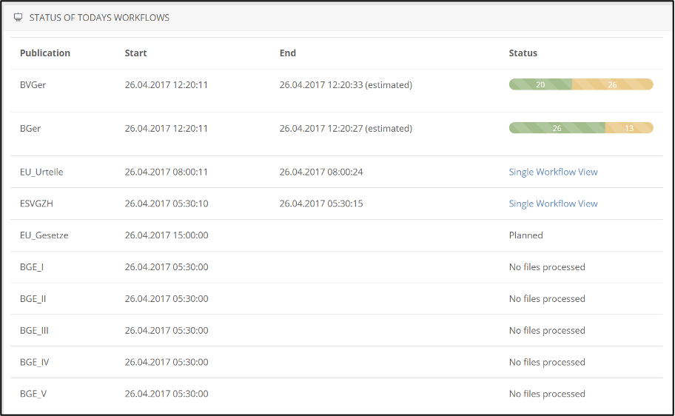Click the Status column header
This screenshot has height=416, width=675.
click(523, 53)
